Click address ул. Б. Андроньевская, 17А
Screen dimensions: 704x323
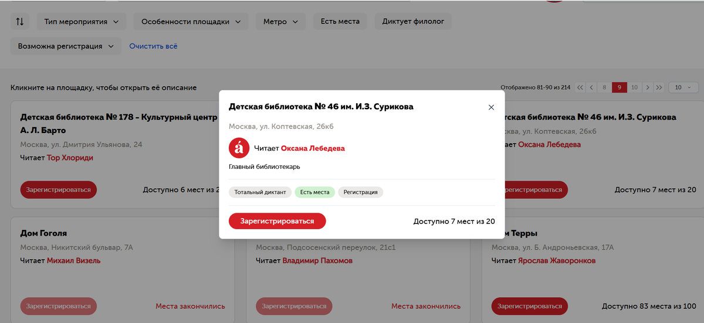point(553,247)
